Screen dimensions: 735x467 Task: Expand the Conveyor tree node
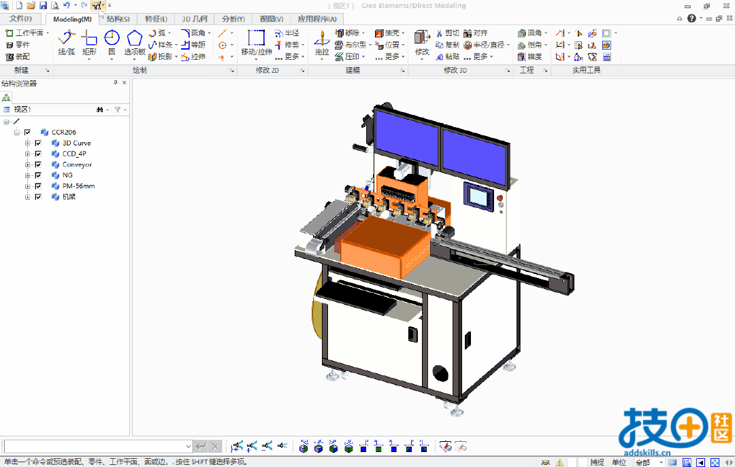pos(28,165)
